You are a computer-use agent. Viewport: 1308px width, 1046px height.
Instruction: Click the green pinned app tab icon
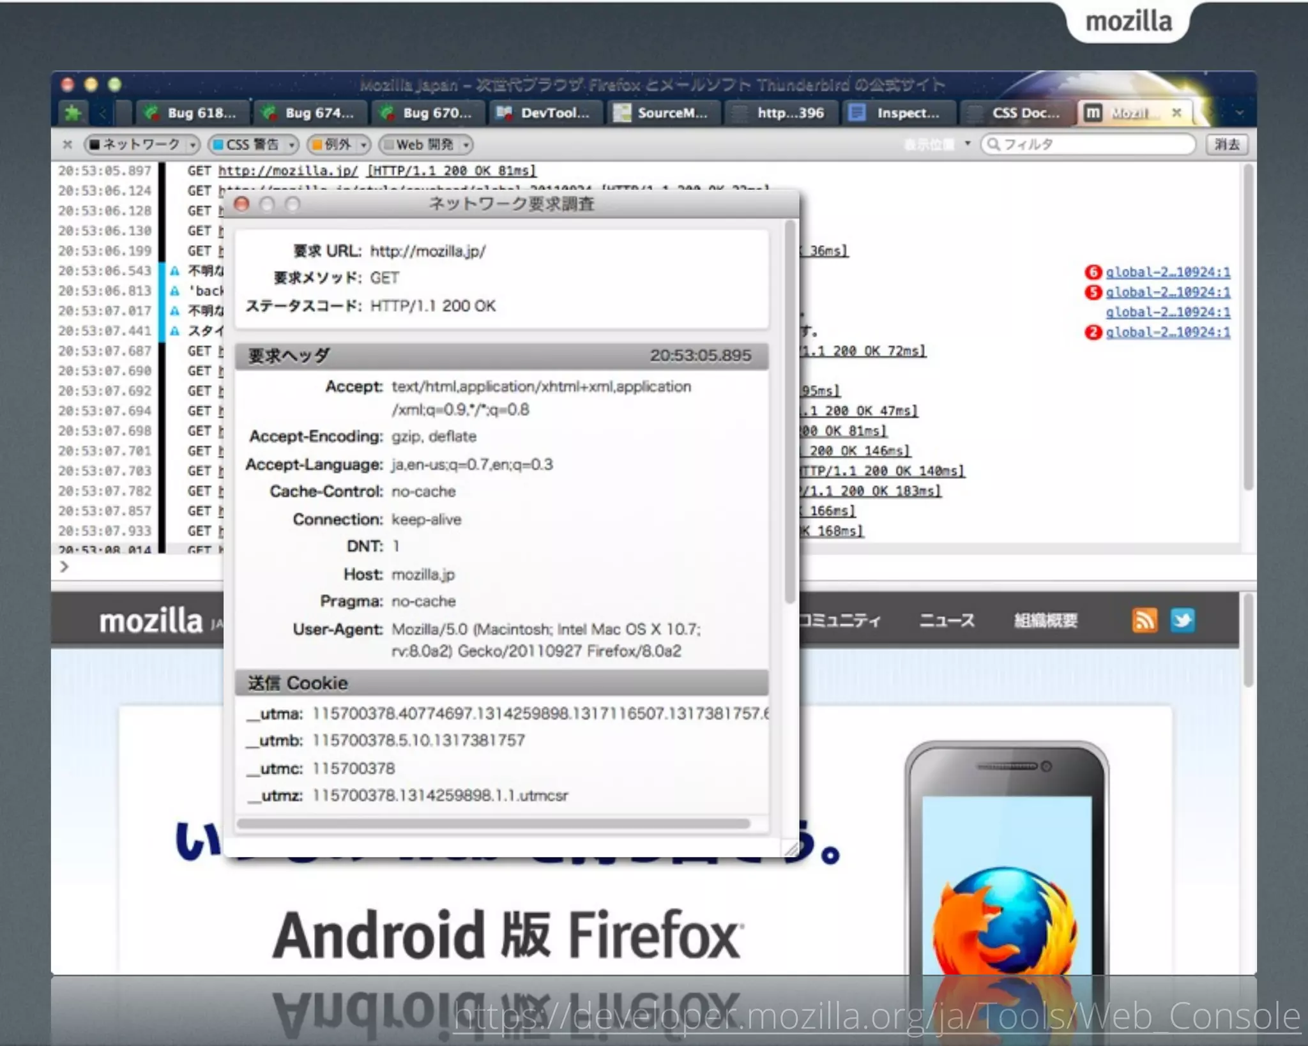pos(73,114)
